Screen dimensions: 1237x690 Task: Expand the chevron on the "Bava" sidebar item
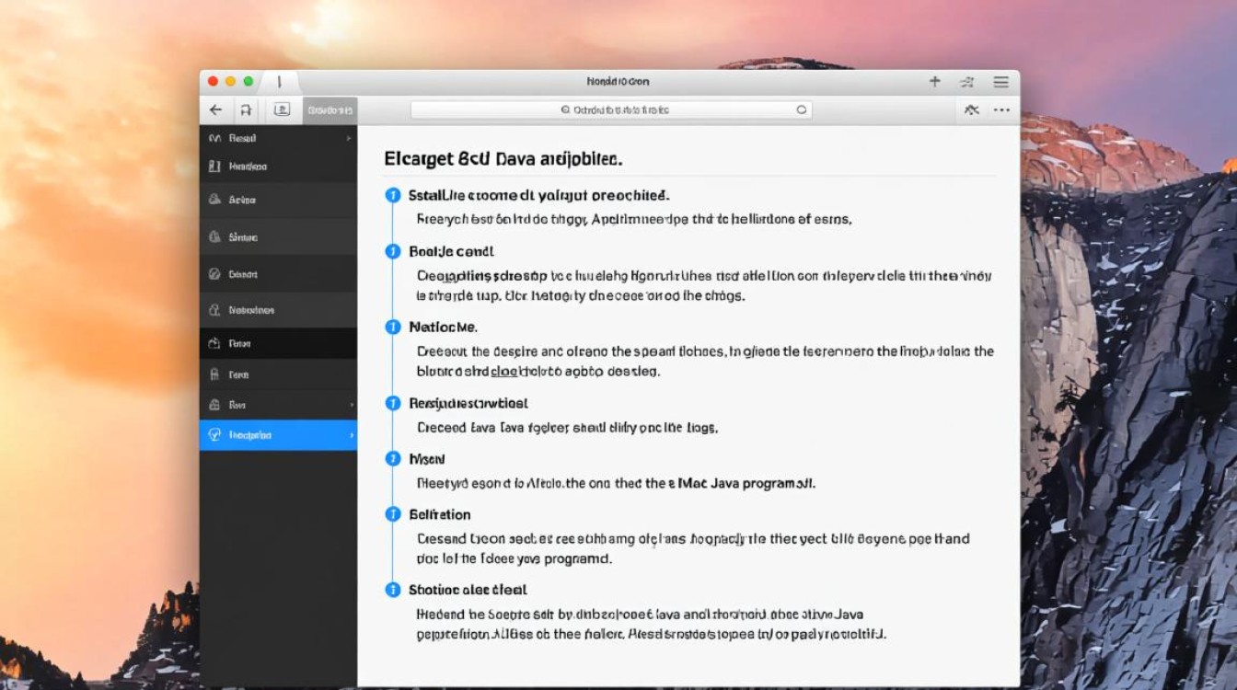click(351, 405)
